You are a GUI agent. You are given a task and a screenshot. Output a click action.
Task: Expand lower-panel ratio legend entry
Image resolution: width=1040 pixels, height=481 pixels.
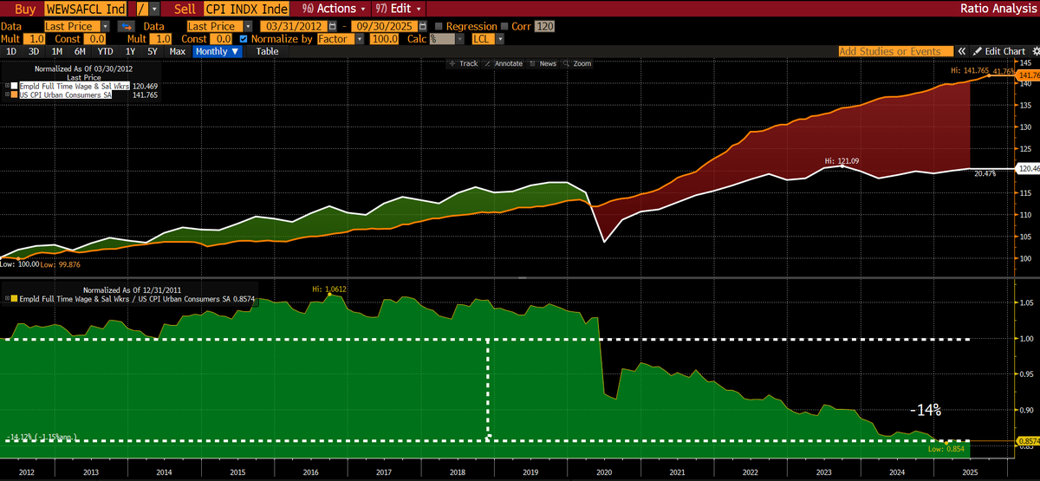point(6,299)
